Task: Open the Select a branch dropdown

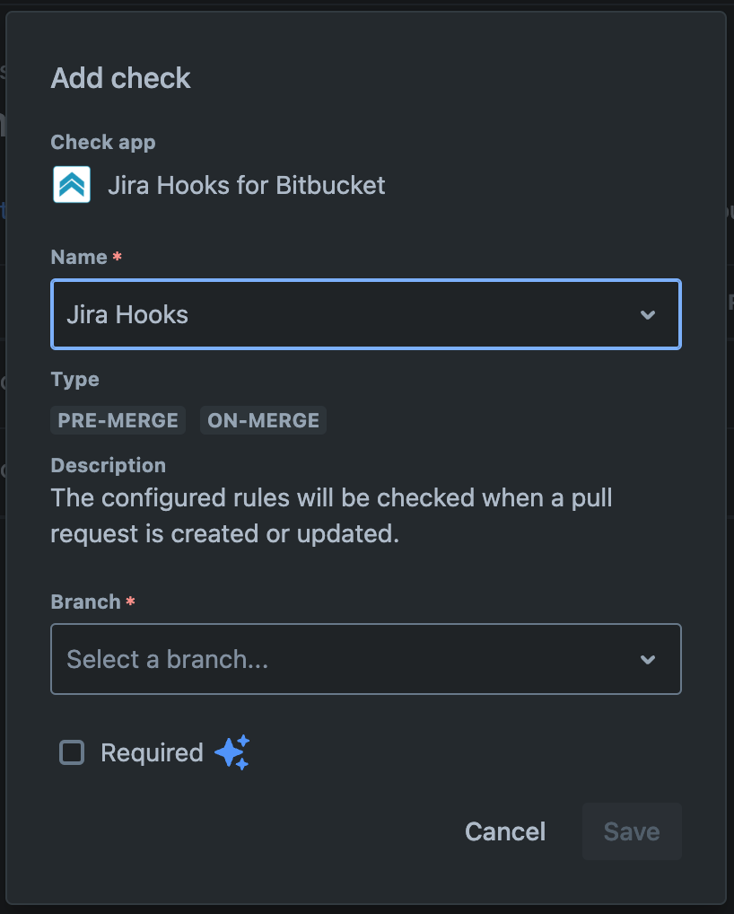Action: coord(365,659)
